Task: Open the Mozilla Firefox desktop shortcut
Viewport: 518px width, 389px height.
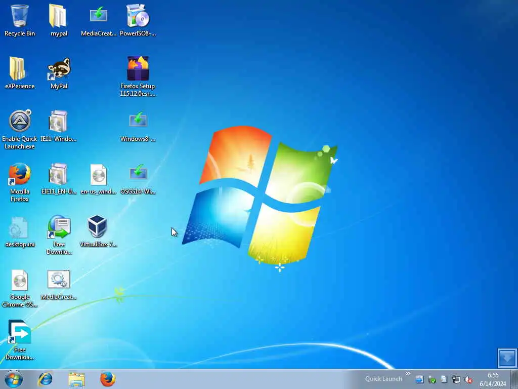Action: (x=20, y=182)
